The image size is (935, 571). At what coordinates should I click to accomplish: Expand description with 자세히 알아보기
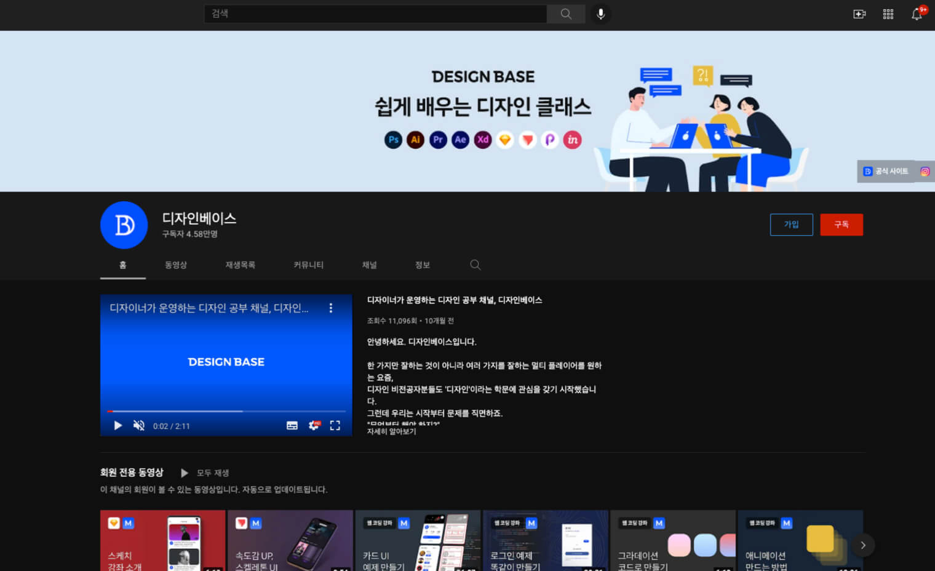[392, 431]
